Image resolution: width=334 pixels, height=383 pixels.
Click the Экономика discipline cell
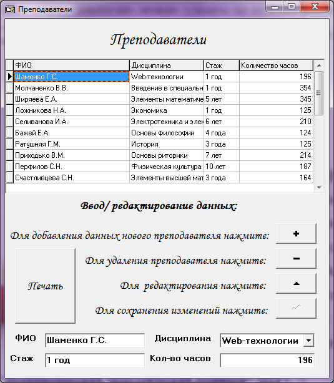click(167, 110)
